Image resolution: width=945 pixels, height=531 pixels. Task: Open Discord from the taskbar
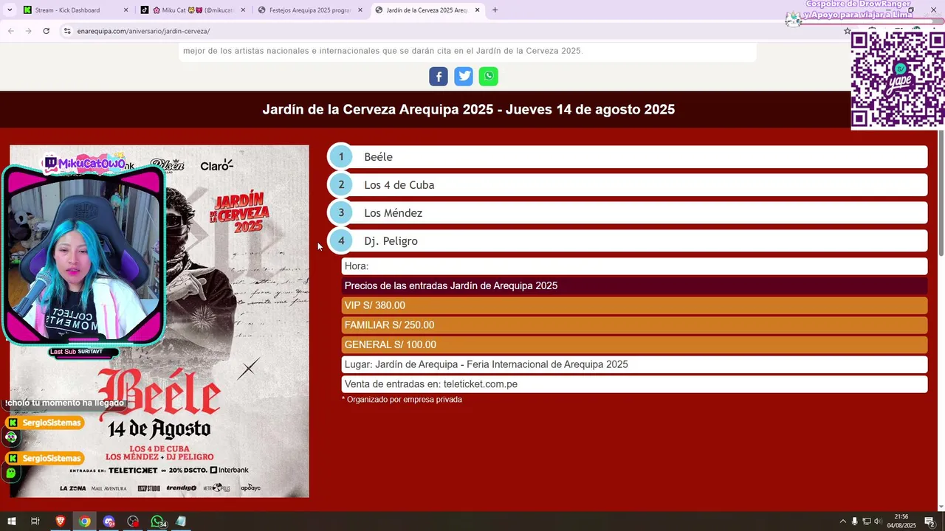(x=109, y=521)
